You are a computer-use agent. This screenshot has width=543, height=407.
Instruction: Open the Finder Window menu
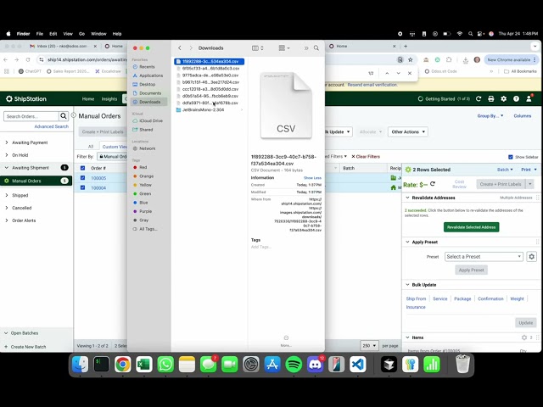tap(98, 34)
